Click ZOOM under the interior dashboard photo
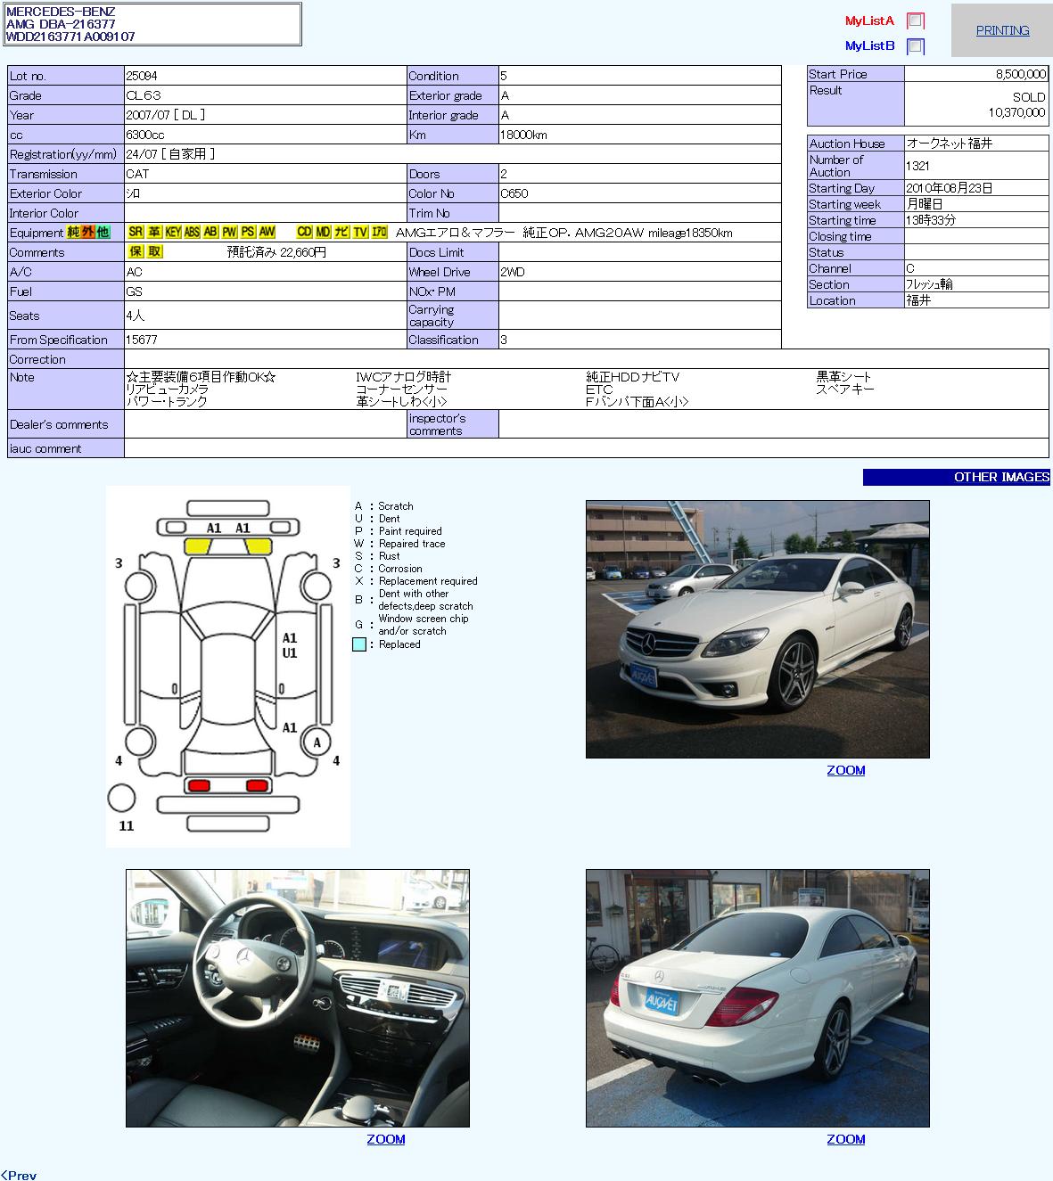This screenshot has height=1181, width=1053. [x=385, y=1139]
